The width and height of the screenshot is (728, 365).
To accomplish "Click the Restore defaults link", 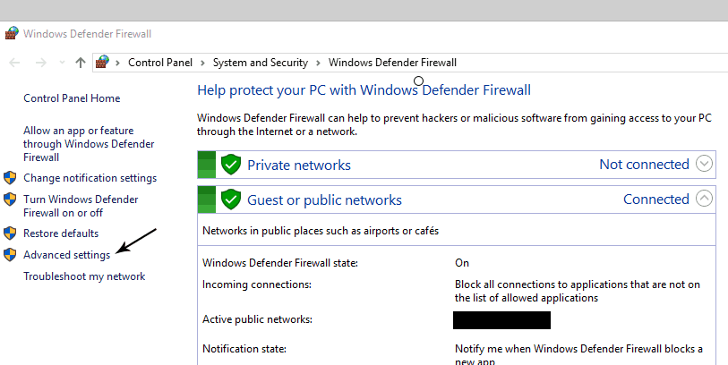I will [61, 233].
